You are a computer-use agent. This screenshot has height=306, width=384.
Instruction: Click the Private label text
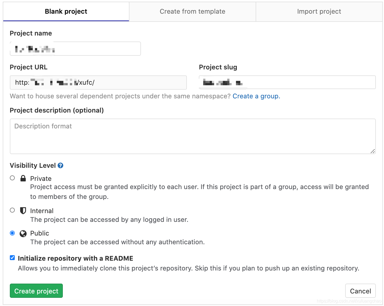pos(41,179)
